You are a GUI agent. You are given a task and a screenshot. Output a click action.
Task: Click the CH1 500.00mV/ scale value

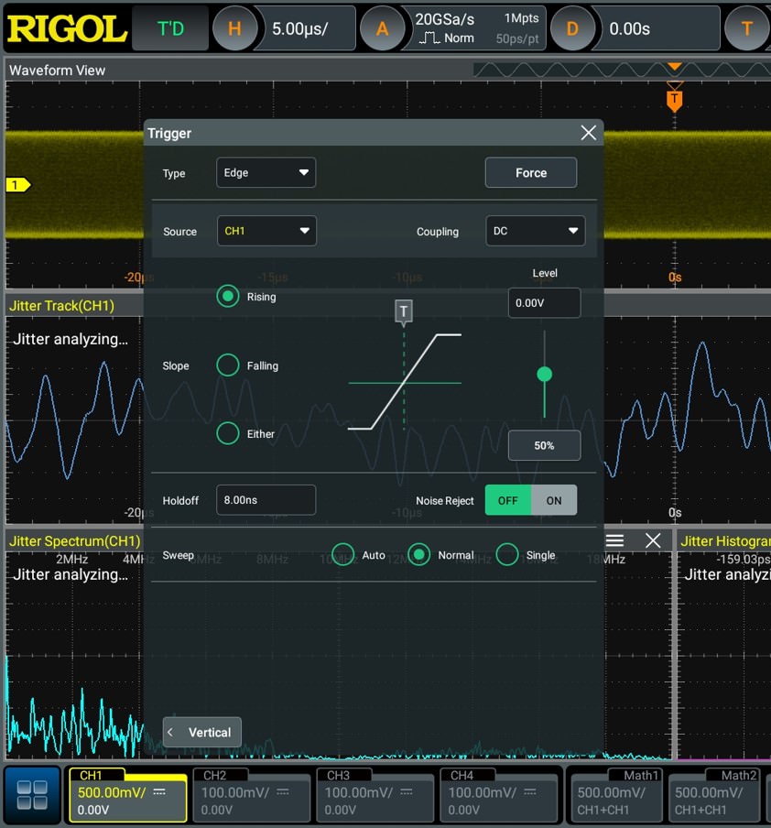coord(112,792)
